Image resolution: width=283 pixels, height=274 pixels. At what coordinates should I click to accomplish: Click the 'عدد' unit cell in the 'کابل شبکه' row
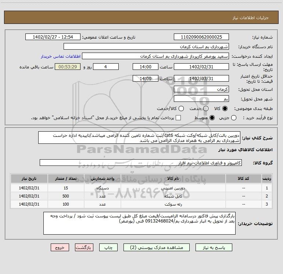(102, 196)
